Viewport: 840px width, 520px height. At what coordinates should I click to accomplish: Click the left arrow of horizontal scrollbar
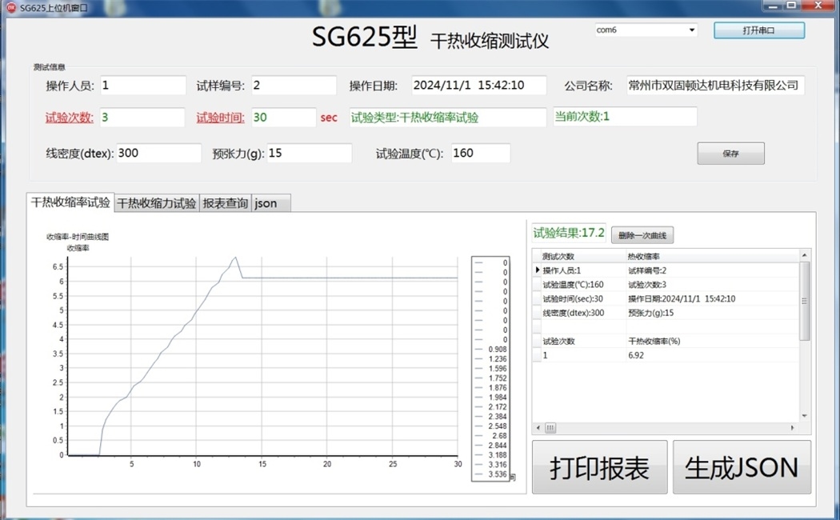click(538, 428)
